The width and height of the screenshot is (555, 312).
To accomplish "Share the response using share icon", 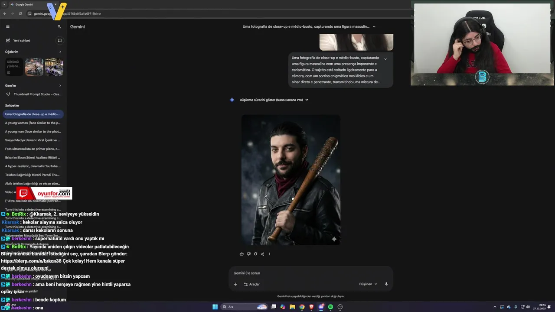I will coord(262,254).
